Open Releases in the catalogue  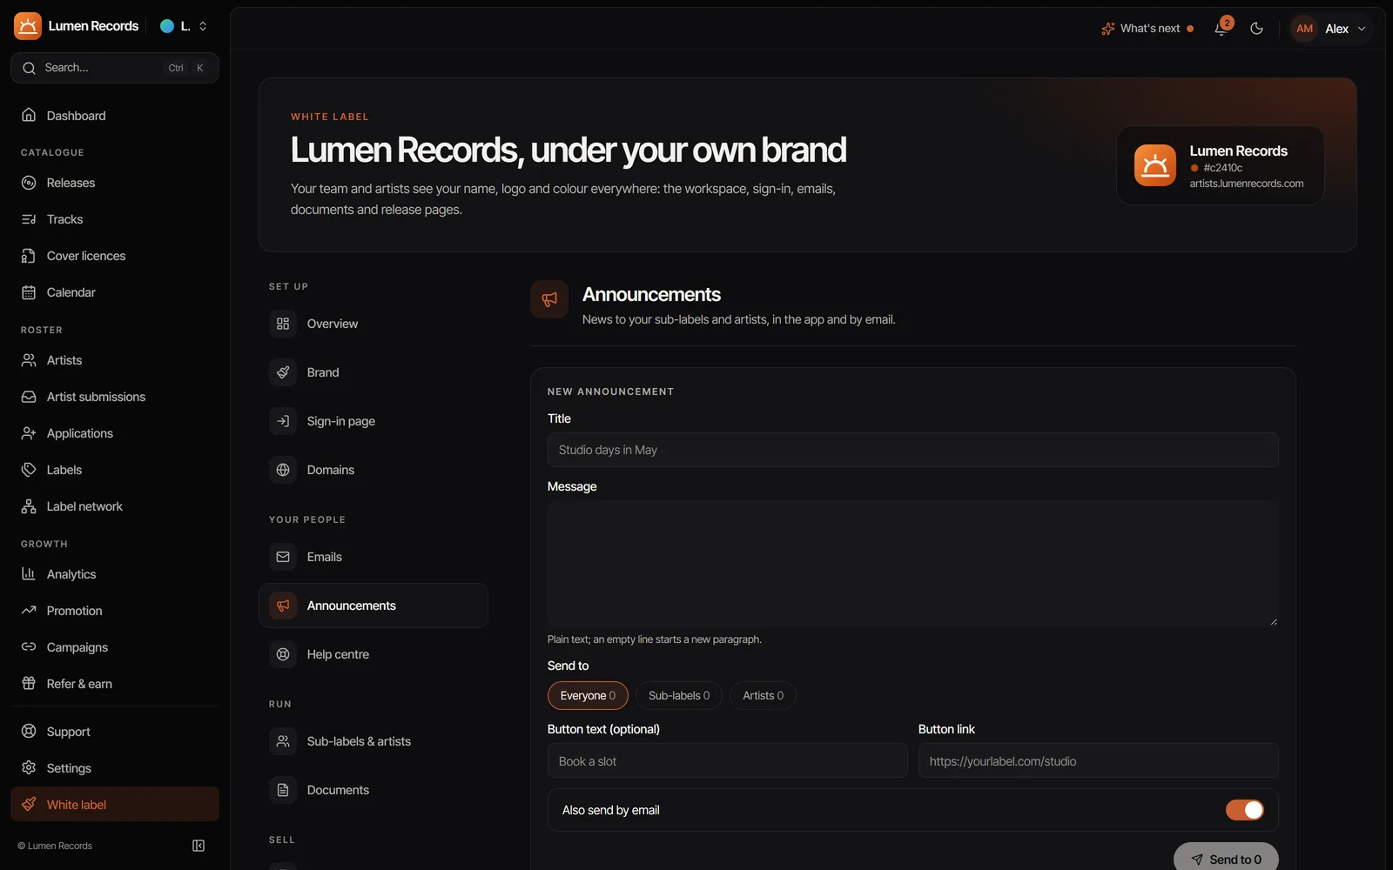pyautogui.click(x=115, y=183)
